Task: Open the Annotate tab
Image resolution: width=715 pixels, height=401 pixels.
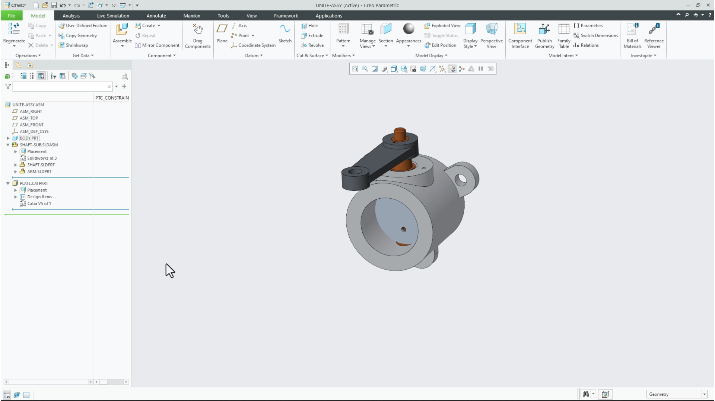Action: (x=156, y=16)
